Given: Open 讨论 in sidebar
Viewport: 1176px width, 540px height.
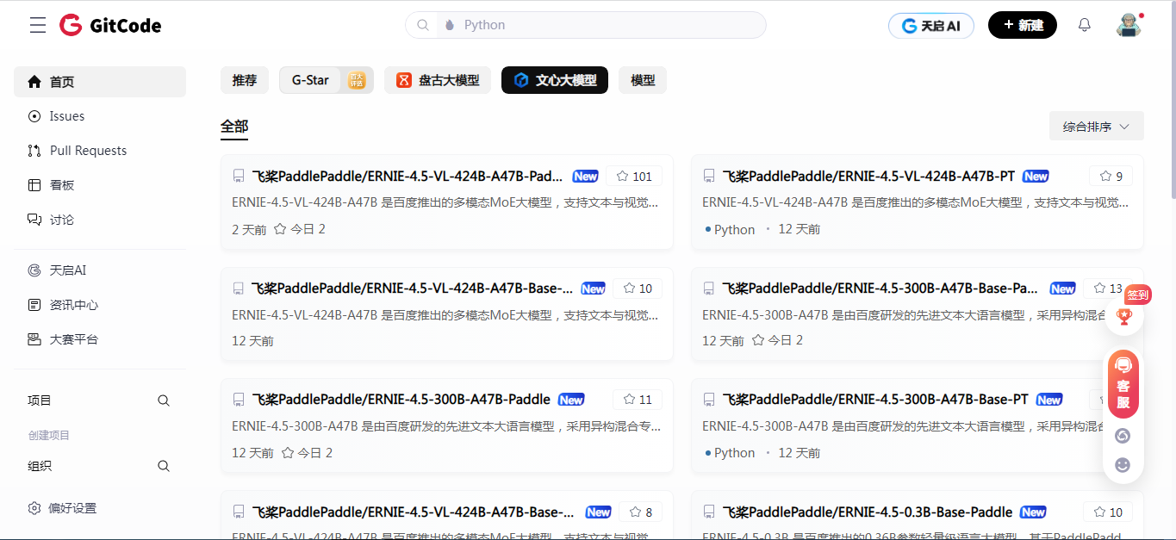Looking at the screenshot, I should pyautogui.click(x=100, y=220).
